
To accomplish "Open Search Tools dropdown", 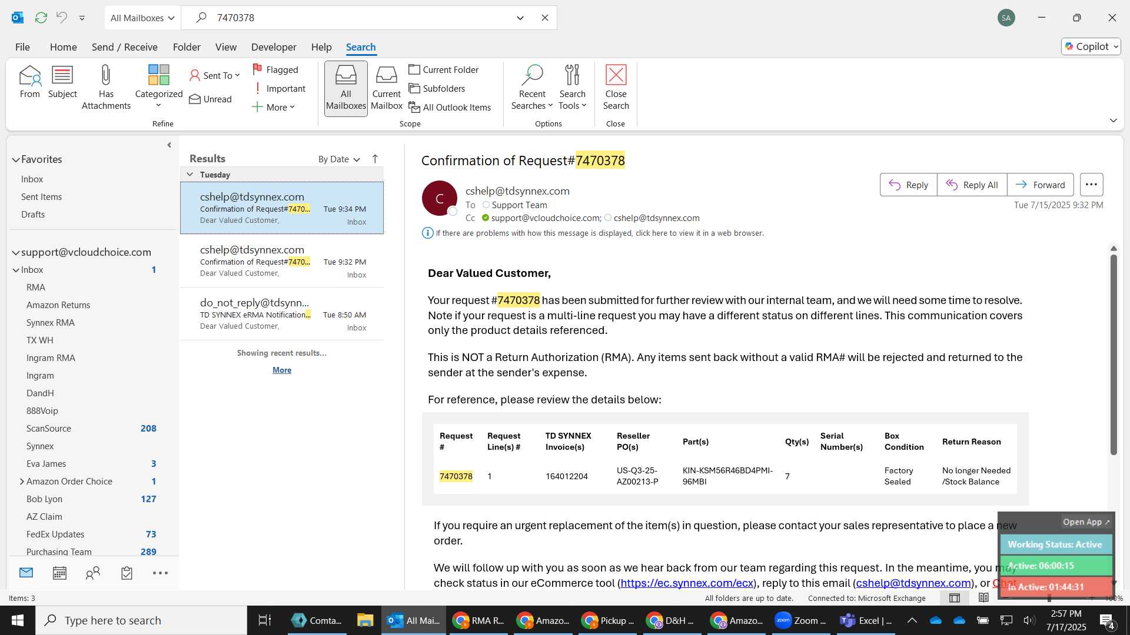I will coord(573,88).
